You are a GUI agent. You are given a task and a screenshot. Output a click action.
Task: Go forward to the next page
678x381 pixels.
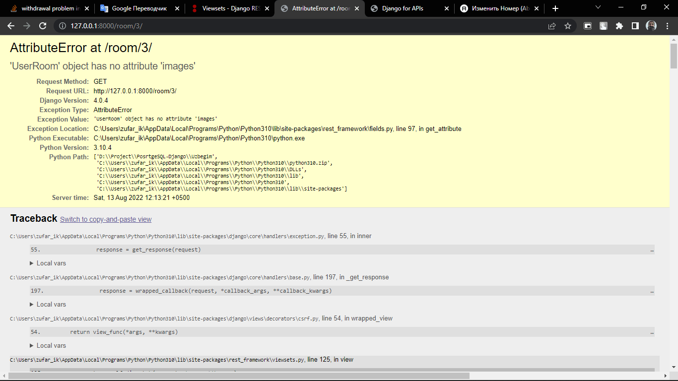click(x=27, y=26)
